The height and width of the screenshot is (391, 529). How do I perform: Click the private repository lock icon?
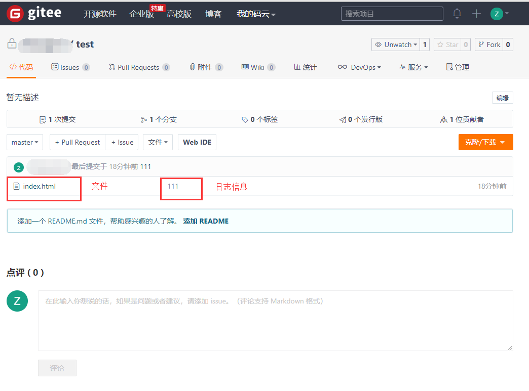[12, 44]
